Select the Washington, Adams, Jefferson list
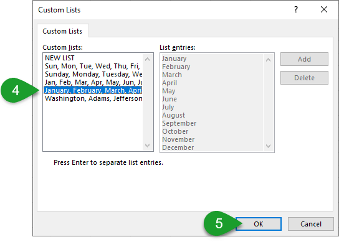 (93, 98)
